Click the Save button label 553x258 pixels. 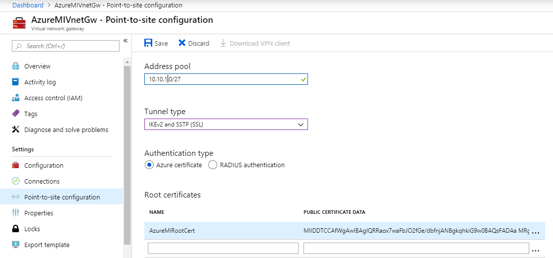click(x=161, y=43)
